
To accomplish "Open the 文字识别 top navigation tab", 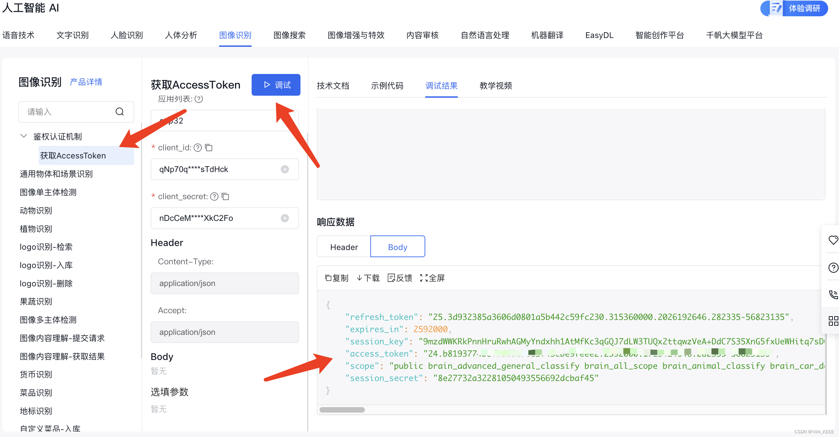I will coord(72,35).
